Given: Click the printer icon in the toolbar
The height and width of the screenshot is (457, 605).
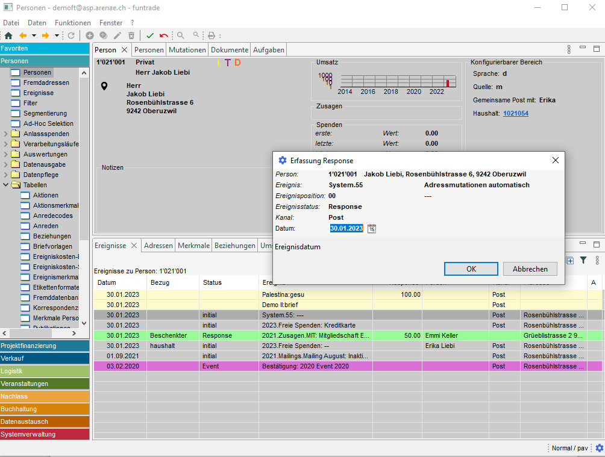Looking at the screenshot, I should click(x=212, y=36).
